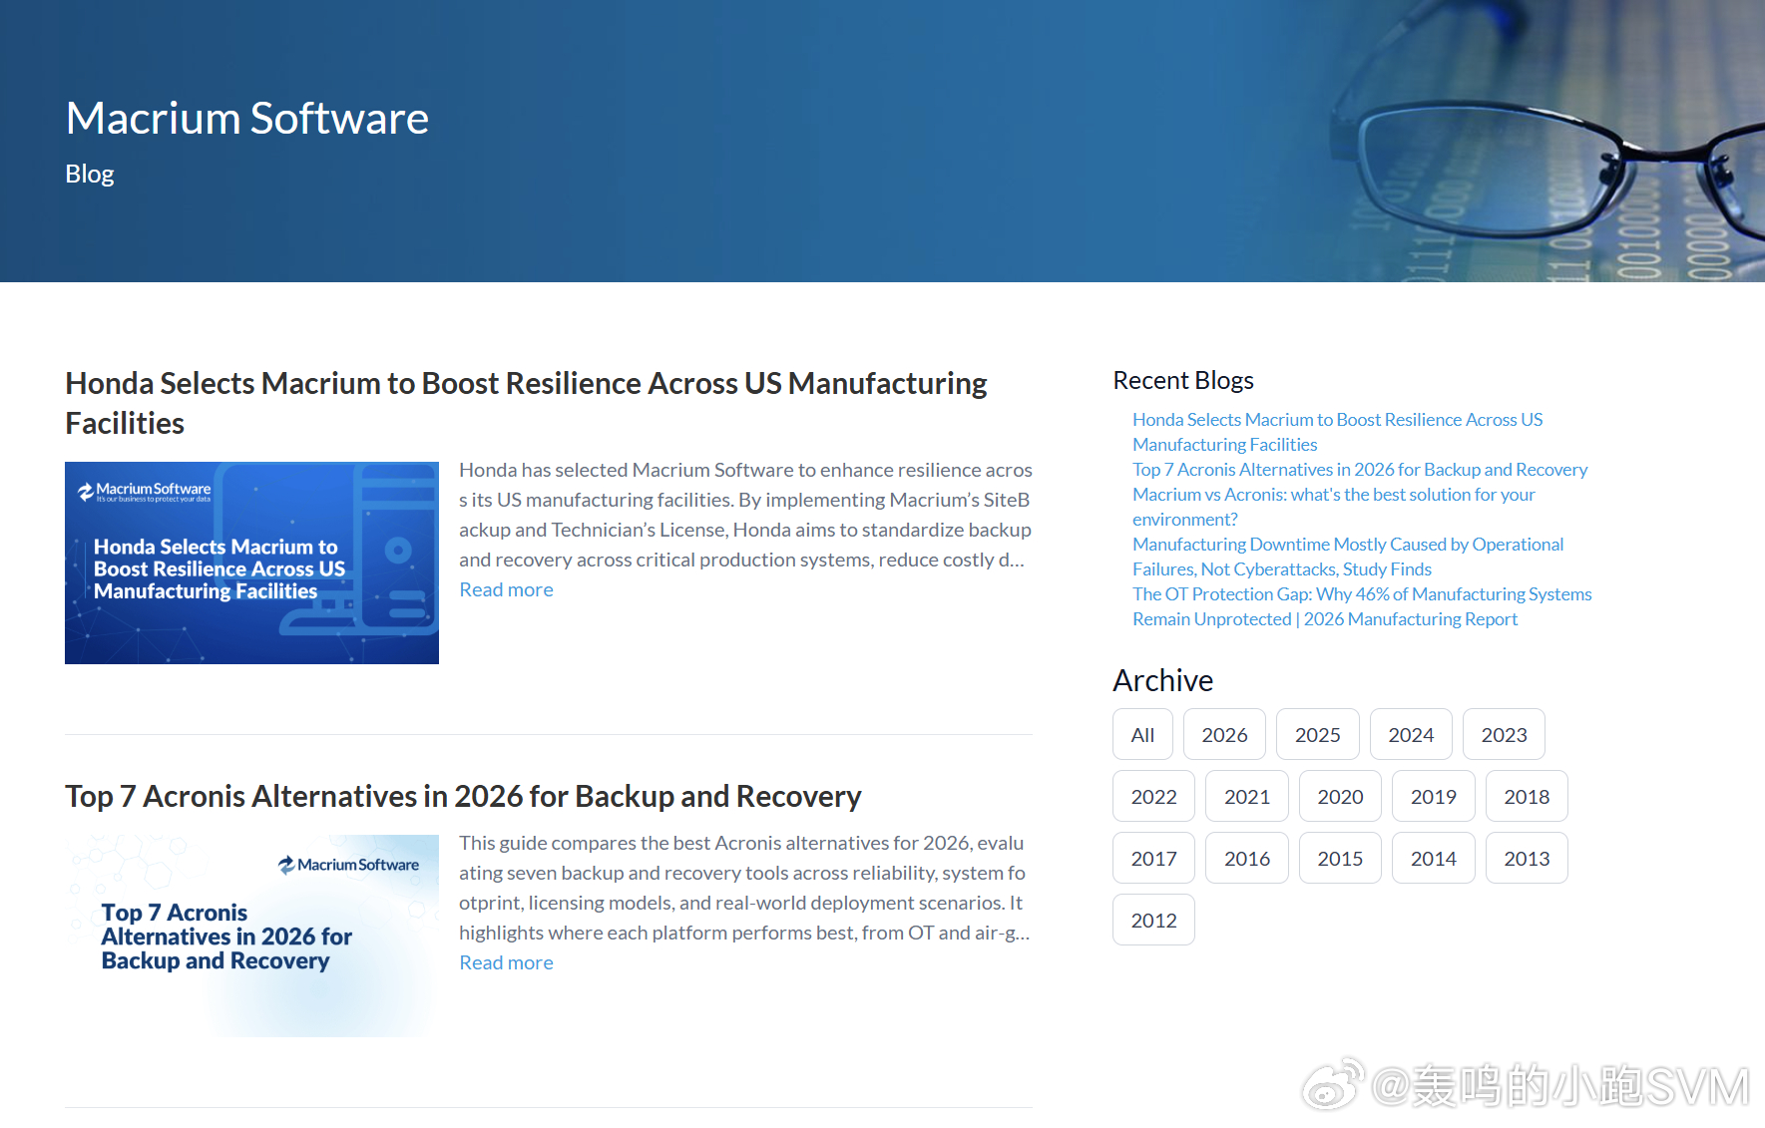Choose the 2020 archive year
This screenshot has width=1765, height=1128.
click(1340, 796)
